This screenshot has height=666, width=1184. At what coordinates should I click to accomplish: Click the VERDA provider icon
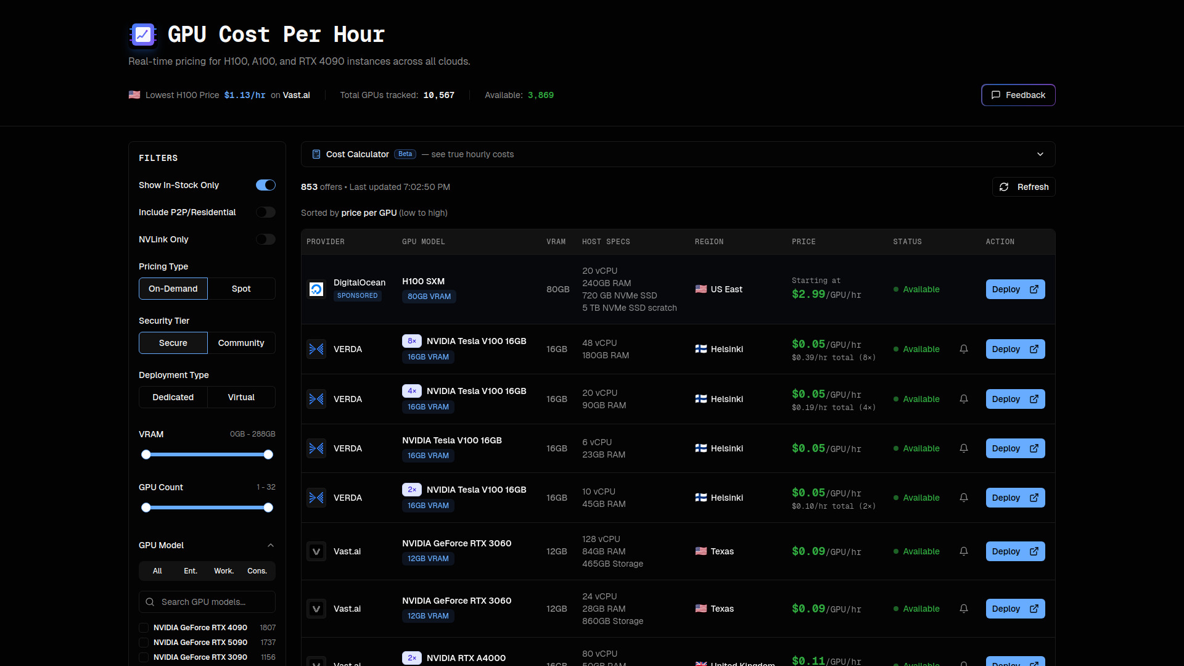tap(316, 348)
